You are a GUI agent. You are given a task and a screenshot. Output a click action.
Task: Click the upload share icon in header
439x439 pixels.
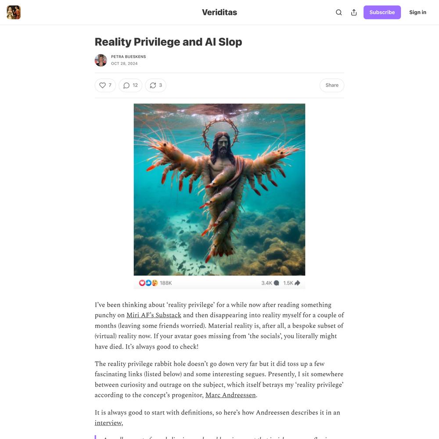pyautogui.click(x=354, y=12)
